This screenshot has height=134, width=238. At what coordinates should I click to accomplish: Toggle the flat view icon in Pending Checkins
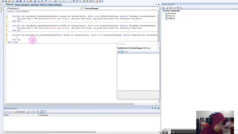tap(42, 112)
